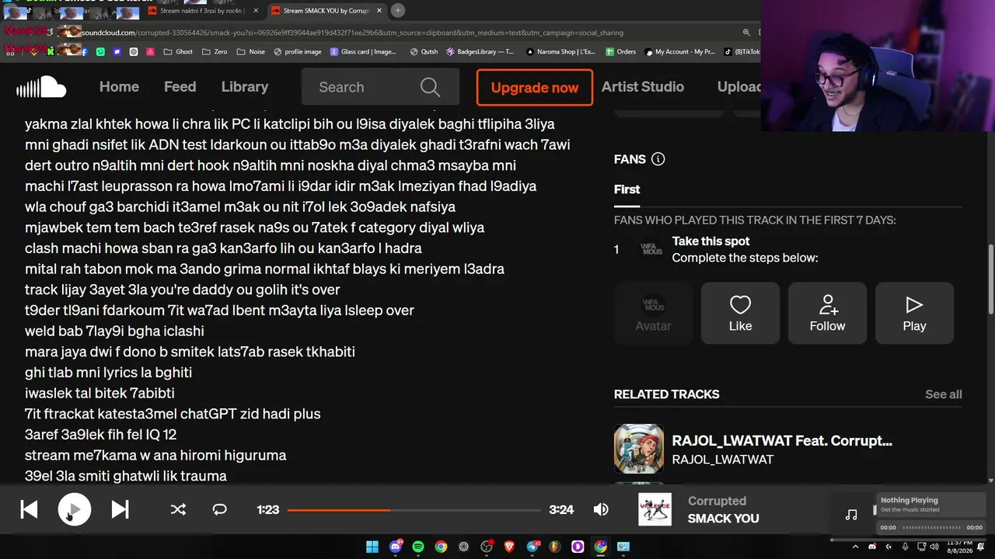Open SMACK YOU title in player bar
This screenshot has width=995, height=559.
(x=723, y=519)
